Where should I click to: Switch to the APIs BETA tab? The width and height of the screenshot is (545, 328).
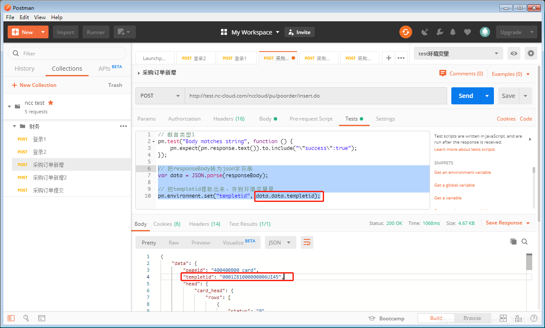(110, 68)
